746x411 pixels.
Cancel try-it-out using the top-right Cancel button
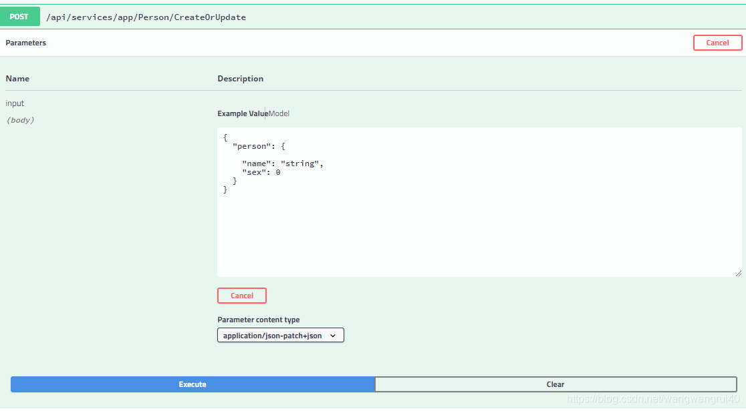coord(717,43)
